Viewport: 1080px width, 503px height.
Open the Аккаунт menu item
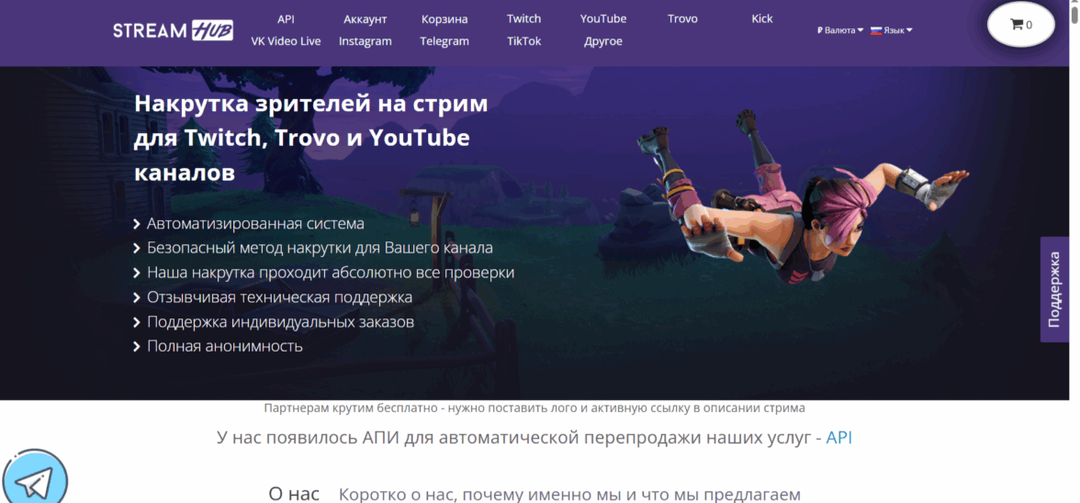click(366, 18)
